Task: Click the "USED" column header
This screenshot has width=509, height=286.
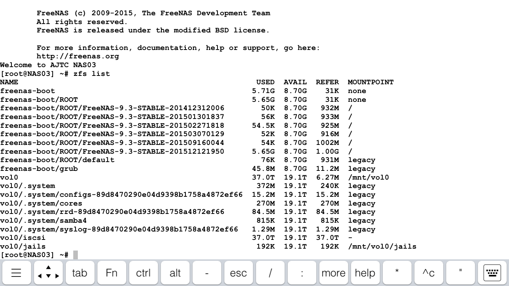Action: pos(266,82)
